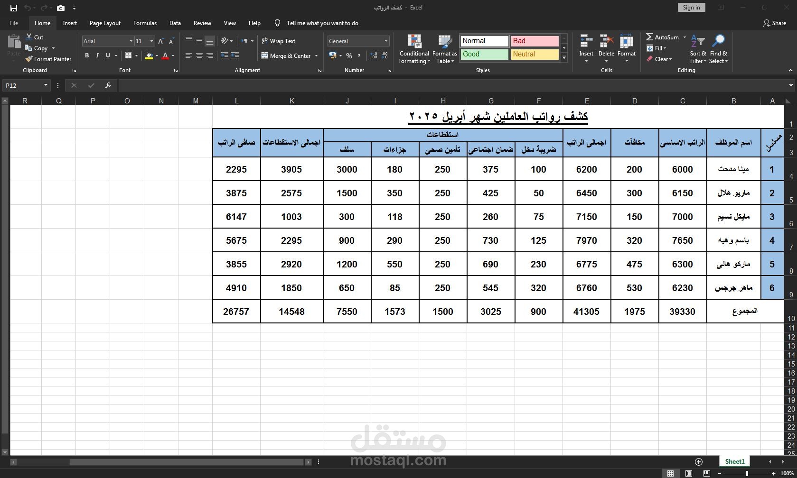Click the Wrap Text icon
This screenshot has width=797, height=478.
click(265, 41)
